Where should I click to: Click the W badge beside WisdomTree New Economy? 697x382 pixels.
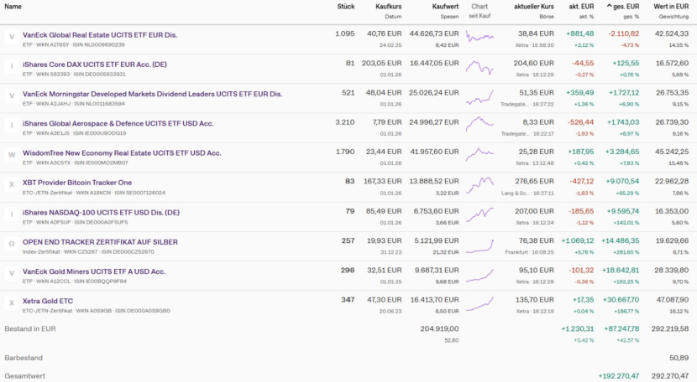(11, 156)
